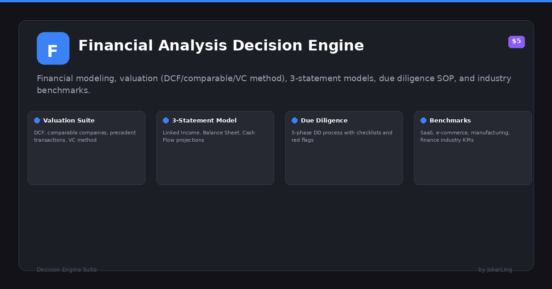Click the SaaS, e-commerce, manufacturing description
Screen dimensions: 552x289
[x=465, y=136]
